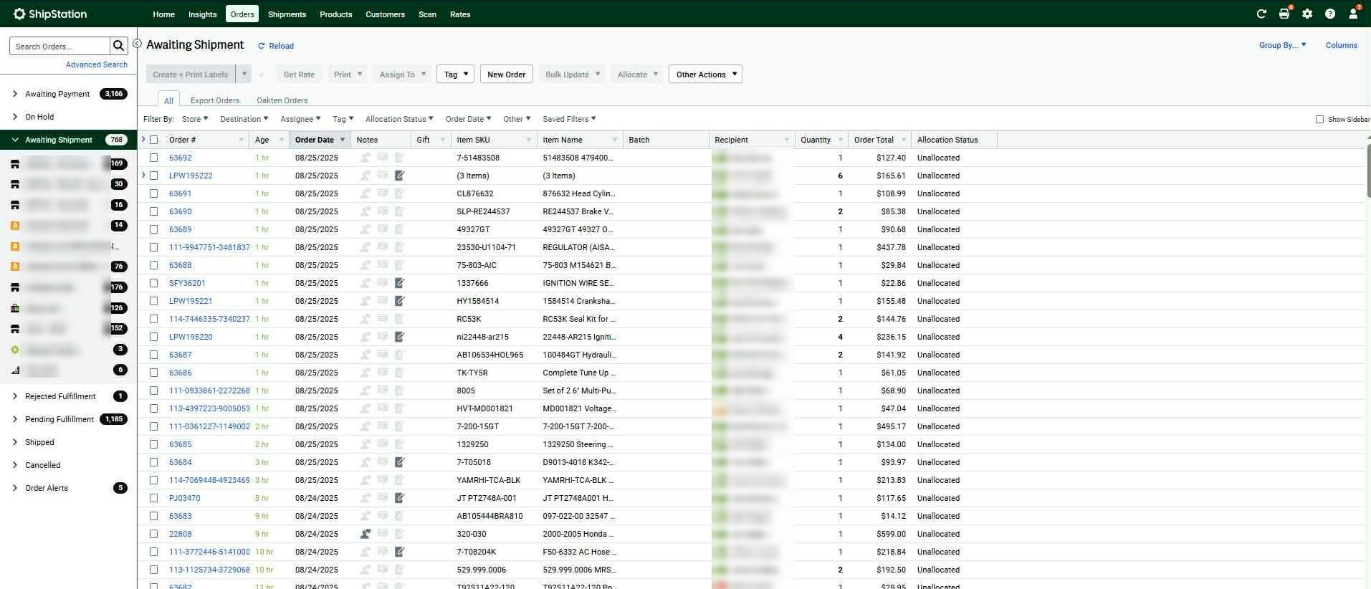Screen dimensions: 1371x589
Task: Click the Order Date column sort arrow
Action: click(x=343, y=140)
